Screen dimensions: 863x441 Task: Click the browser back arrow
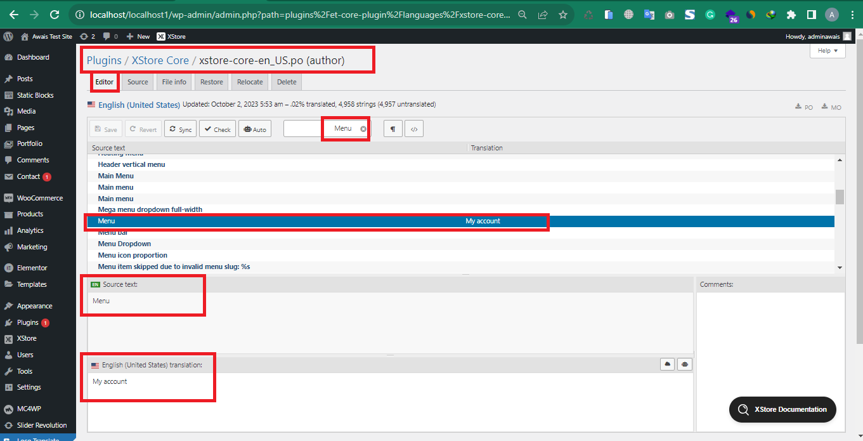point(14,15)
